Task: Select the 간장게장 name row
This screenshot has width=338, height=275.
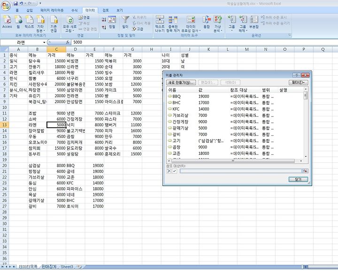Action: (235, 122)
